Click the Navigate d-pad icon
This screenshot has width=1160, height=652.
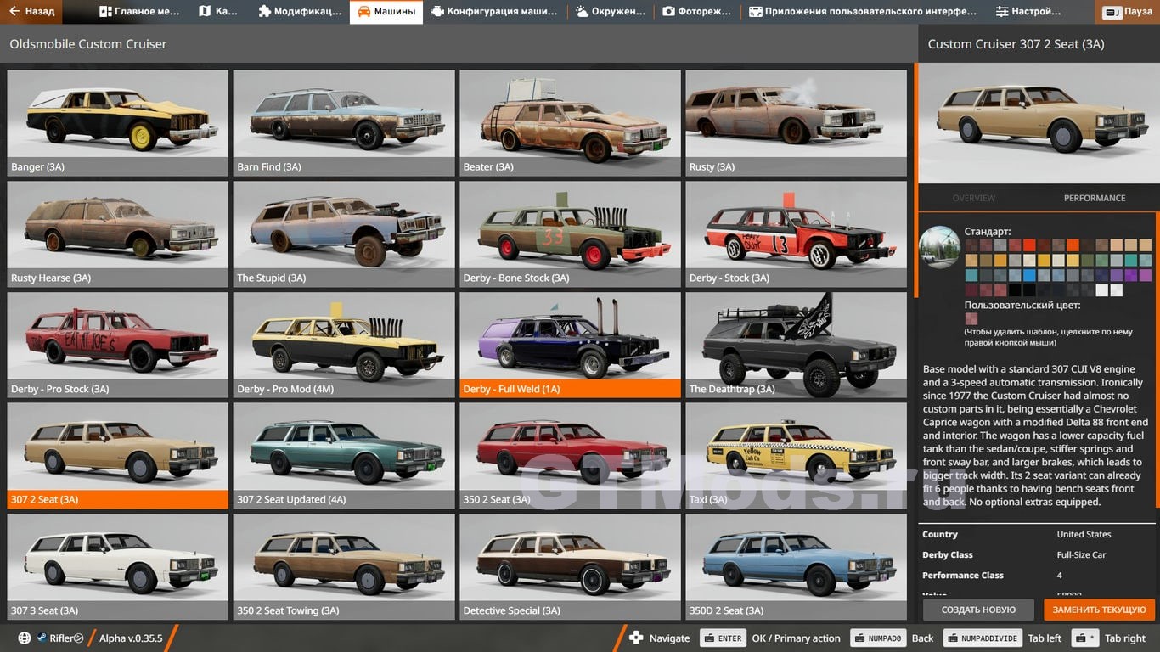(x=636, y=638)
